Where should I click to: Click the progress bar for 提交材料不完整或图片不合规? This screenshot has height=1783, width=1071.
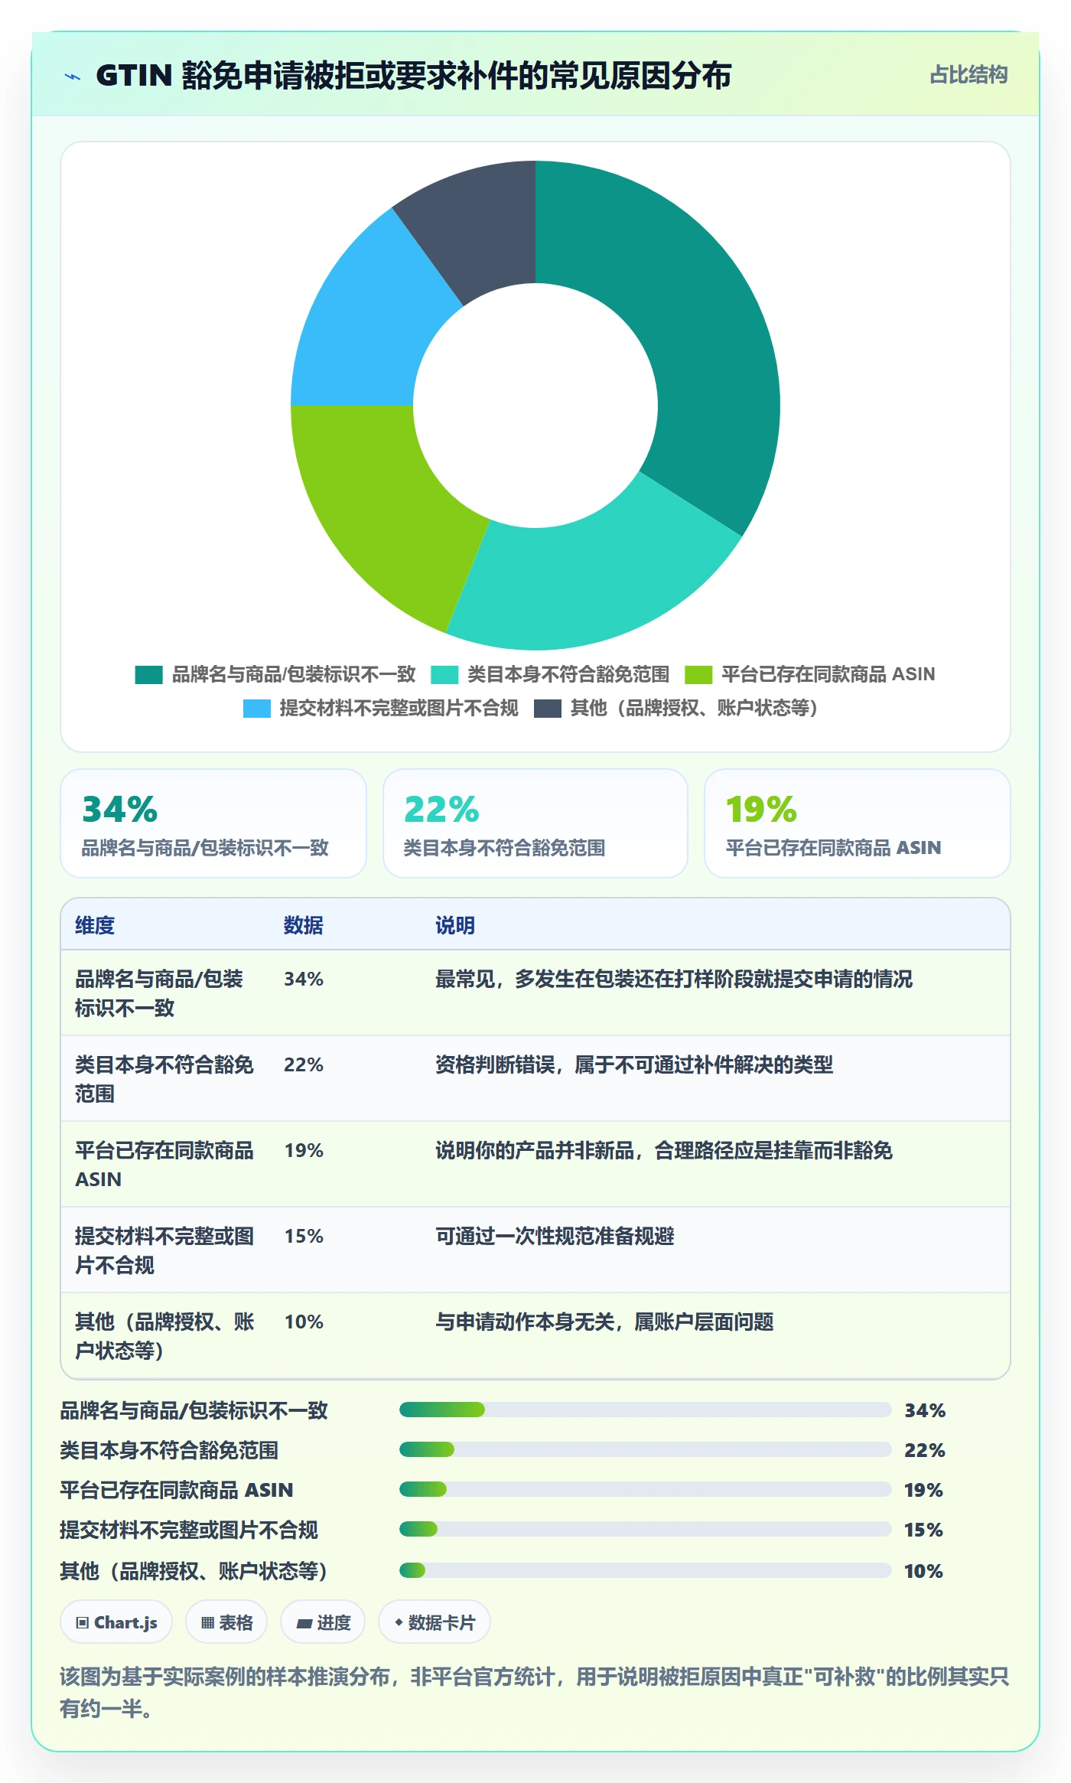pos(646,1529)
